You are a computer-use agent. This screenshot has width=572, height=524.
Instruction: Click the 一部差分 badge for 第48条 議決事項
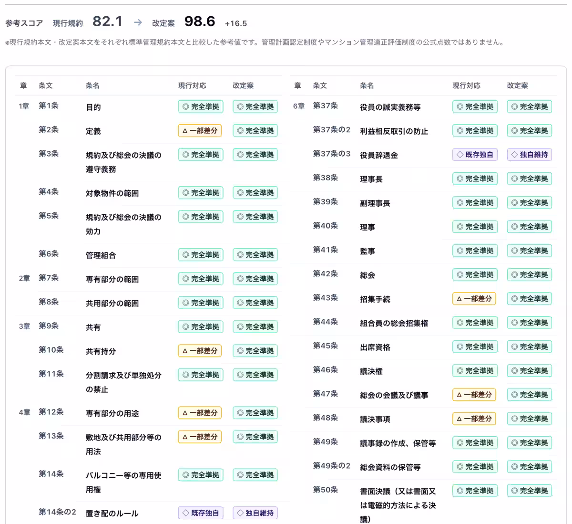coord(474,419)
